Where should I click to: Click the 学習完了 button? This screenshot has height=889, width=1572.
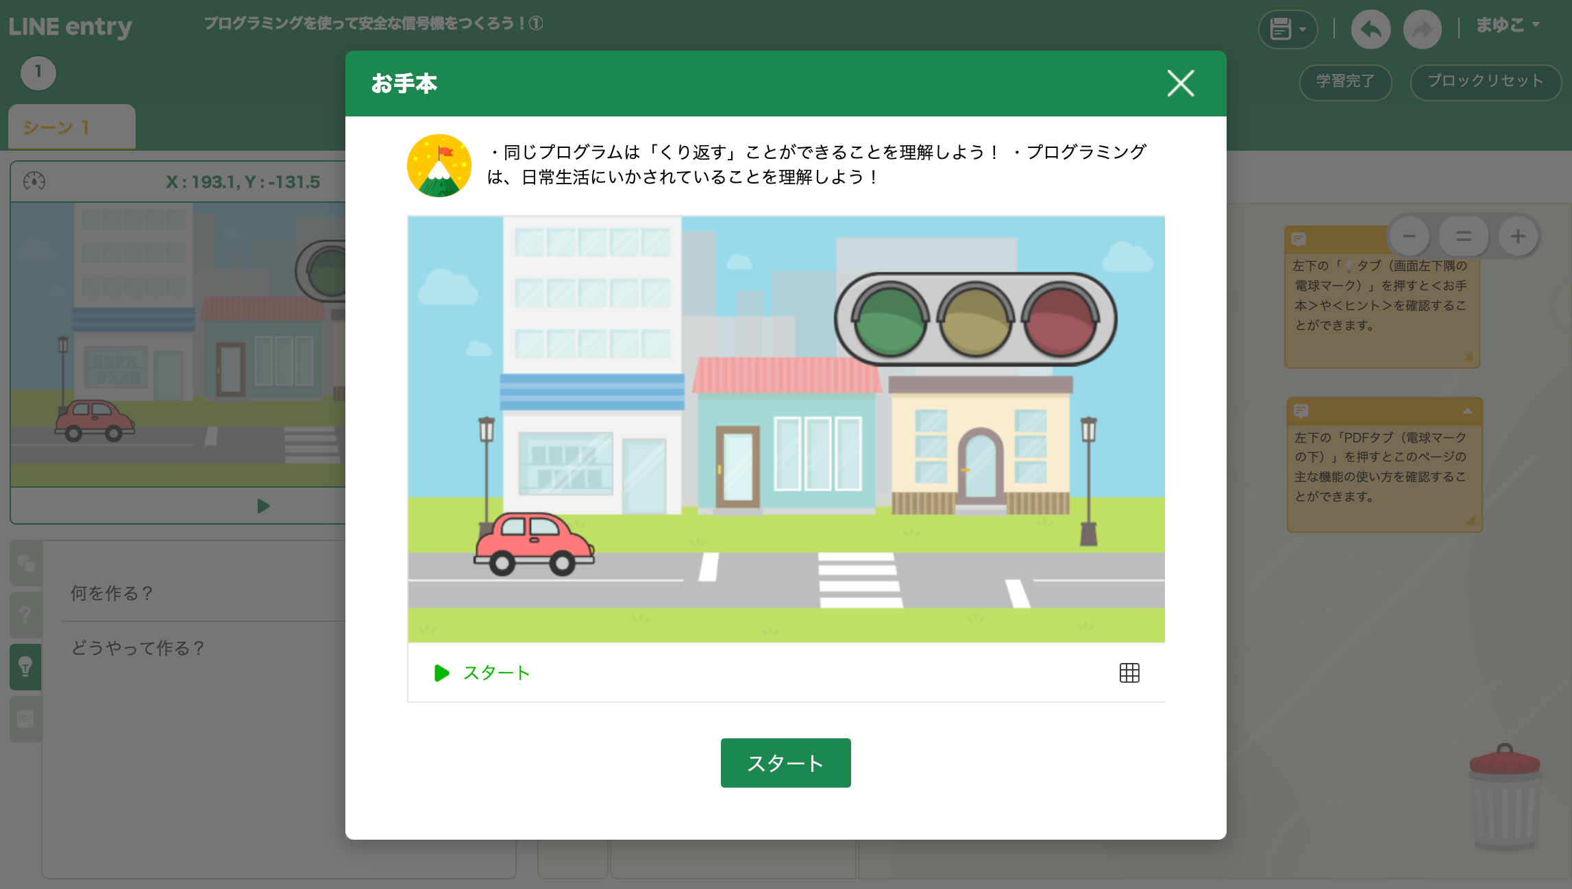click(x=1345, y=82)
